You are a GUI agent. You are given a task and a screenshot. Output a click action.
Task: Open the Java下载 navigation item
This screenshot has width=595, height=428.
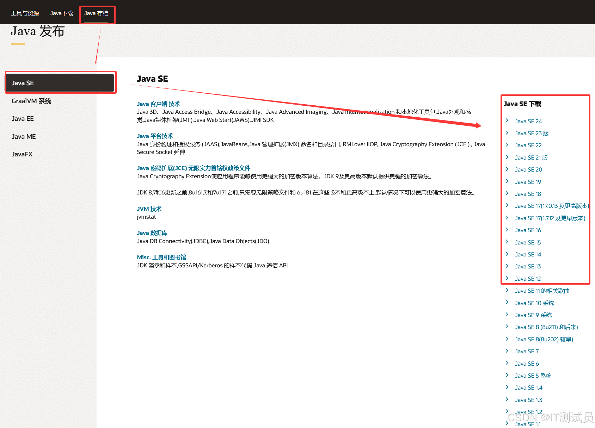tap(61, 13)
